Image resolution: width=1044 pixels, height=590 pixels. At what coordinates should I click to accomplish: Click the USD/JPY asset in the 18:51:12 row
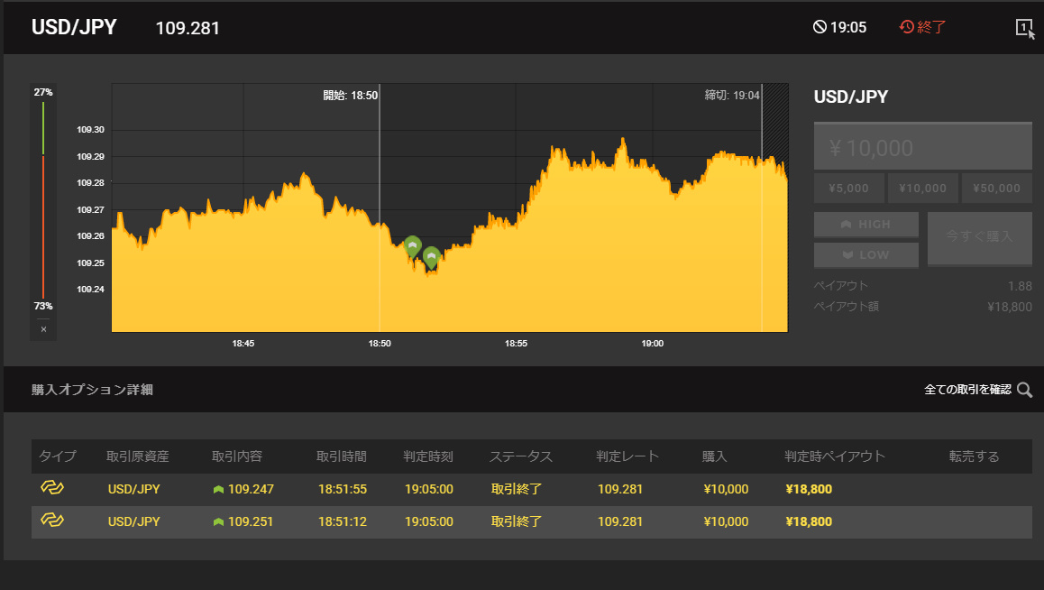click(x=133, y=521)
